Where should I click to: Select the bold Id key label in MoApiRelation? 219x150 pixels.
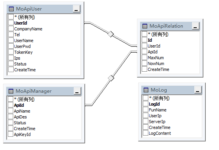[150, 40]
